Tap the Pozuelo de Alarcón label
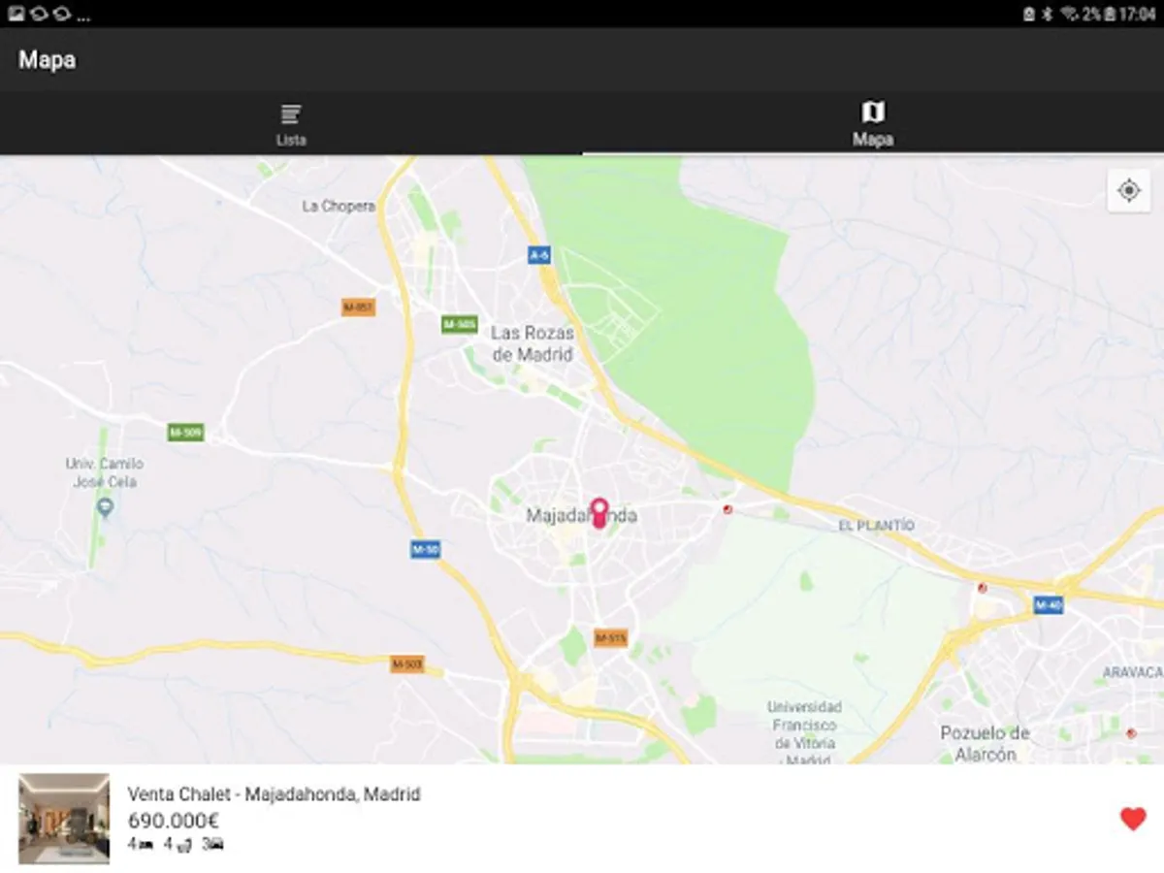This screenshot has height=873, width=1164. tap(985, 743)
